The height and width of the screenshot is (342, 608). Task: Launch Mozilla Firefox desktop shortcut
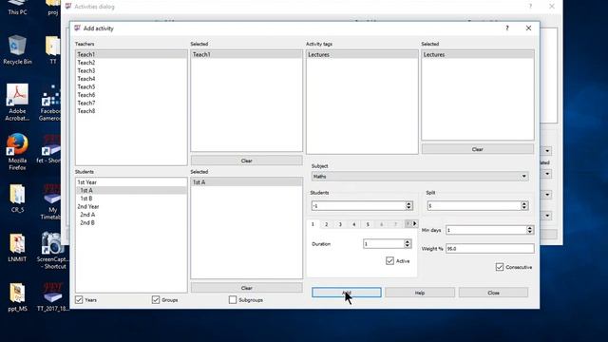(17, 152)
